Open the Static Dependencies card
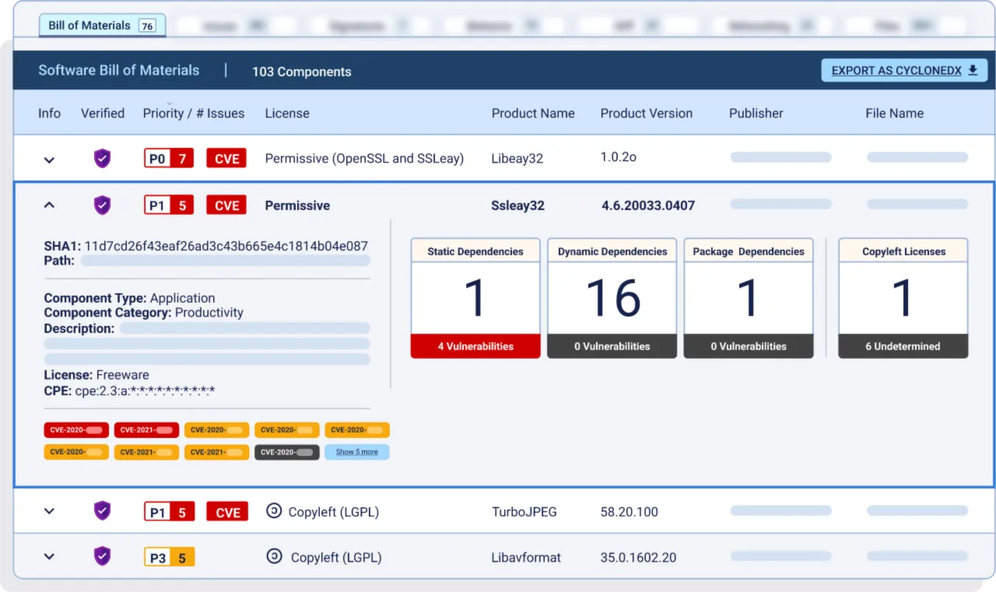The width and height of the screenshot is (996, 592). (475, 298)
